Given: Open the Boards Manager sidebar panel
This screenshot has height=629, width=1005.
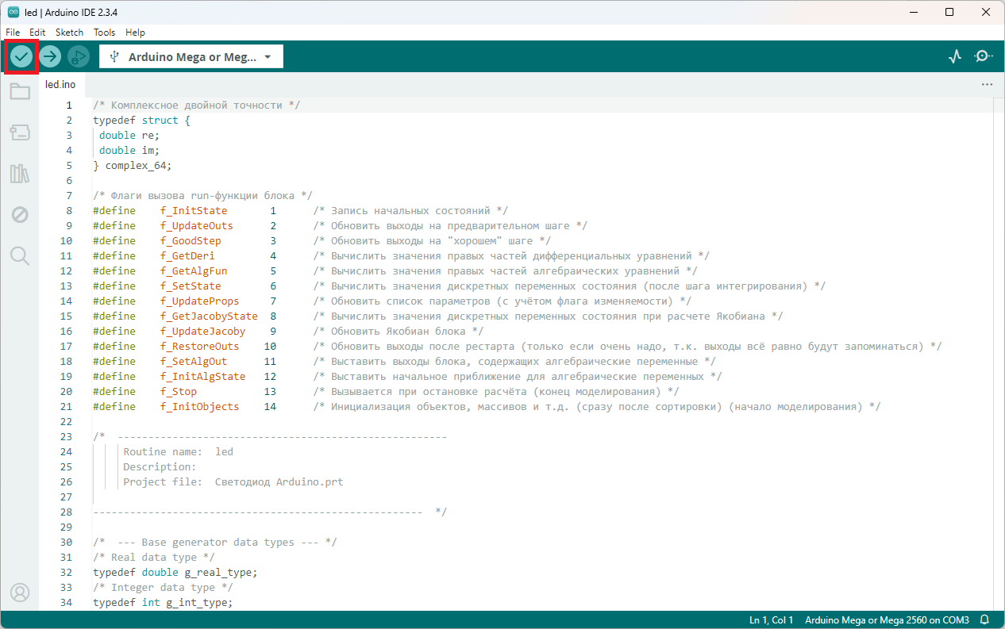Looking at the screenshot, I should pos(20,132).
